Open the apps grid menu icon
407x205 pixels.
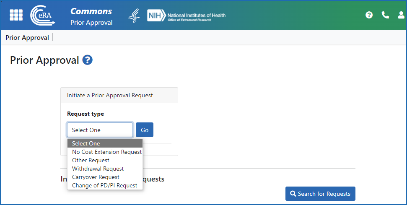16,15
